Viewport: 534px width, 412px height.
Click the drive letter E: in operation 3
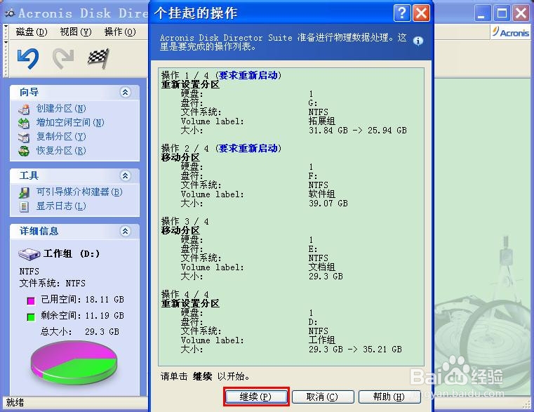(x=313, y=248)
